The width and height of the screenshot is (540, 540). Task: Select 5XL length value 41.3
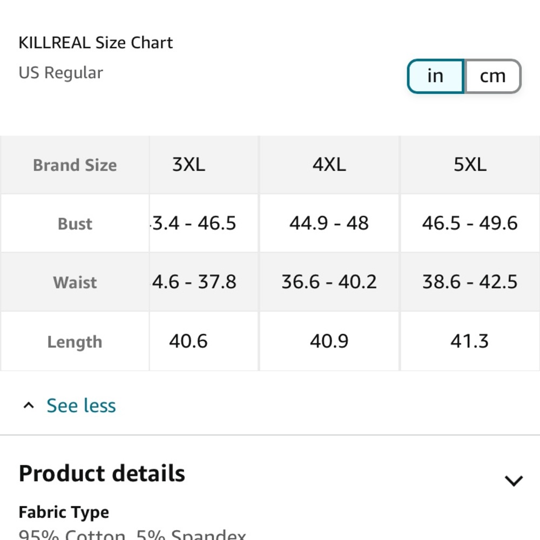(x=470, y=341)
